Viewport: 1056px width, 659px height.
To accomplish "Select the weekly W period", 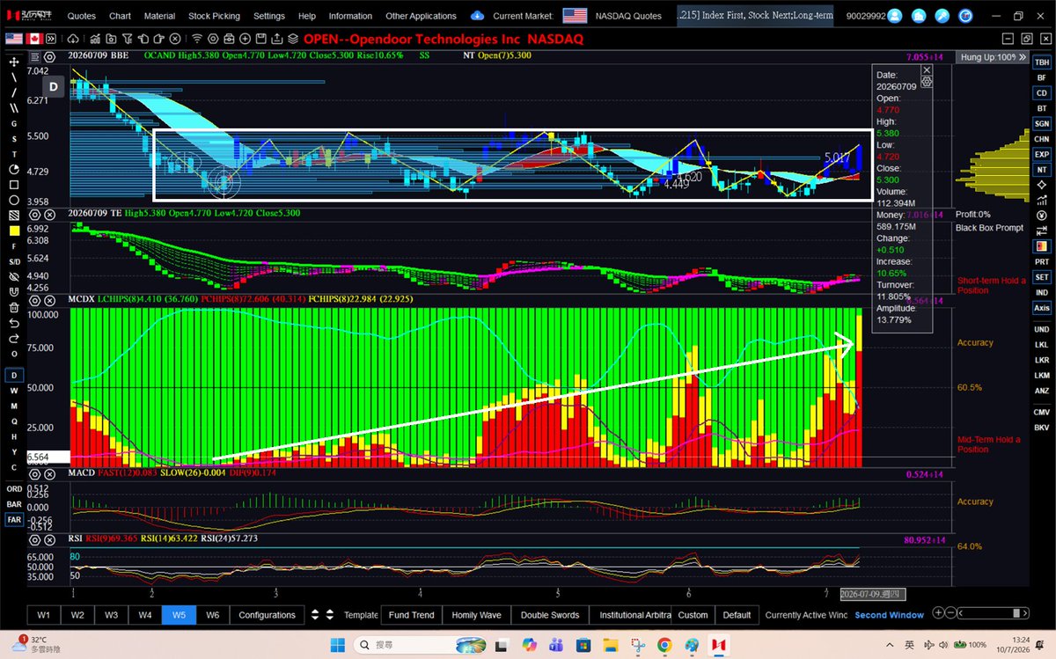I will coord(14,391).
